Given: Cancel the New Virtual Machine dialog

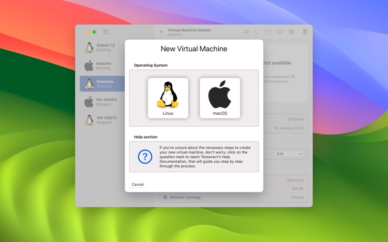Looking at the screenshot, I should (x=138, y=184).
